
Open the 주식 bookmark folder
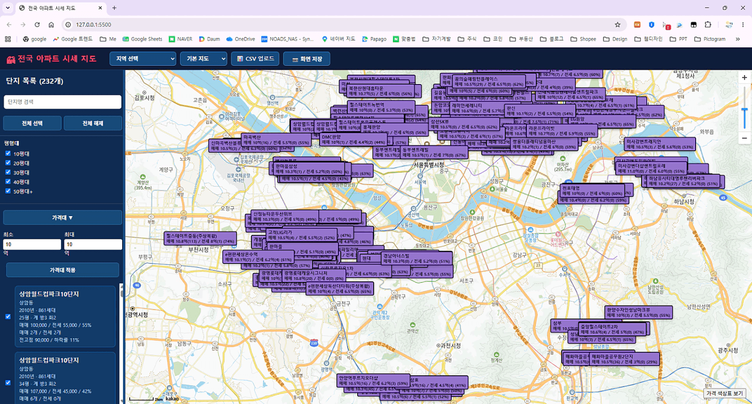(x=467, y=39)
